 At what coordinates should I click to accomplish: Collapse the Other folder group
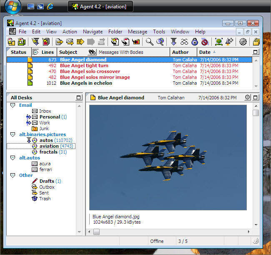[x=13, y=175]
